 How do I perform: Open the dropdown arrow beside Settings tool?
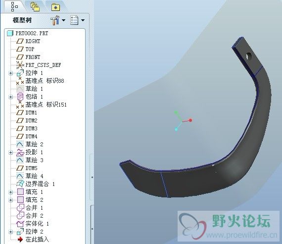(x=63, y=20)
